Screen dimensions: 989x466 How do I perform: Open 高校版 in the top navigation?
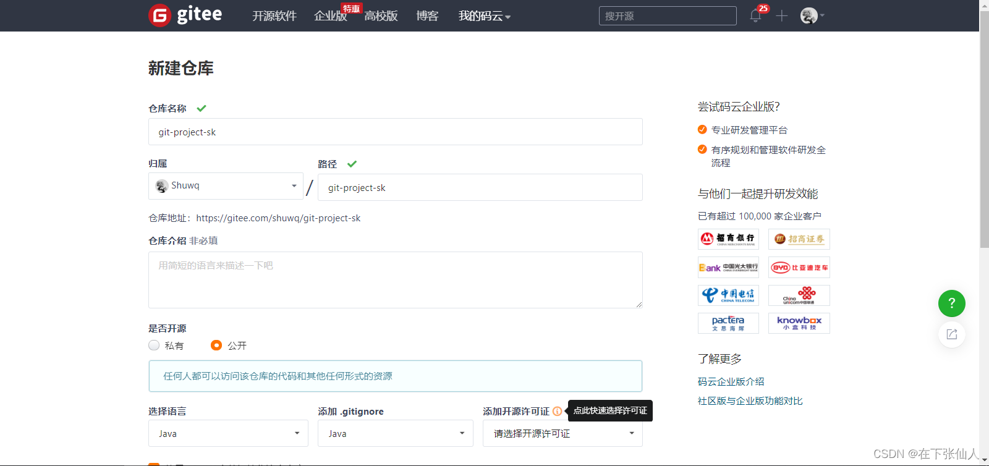[381, 16]
